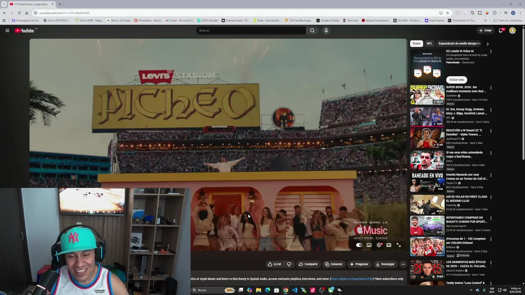This screenshot has height=295, width=525.
Task: Open Stripe Express bookmark
Action: (435, 20)
